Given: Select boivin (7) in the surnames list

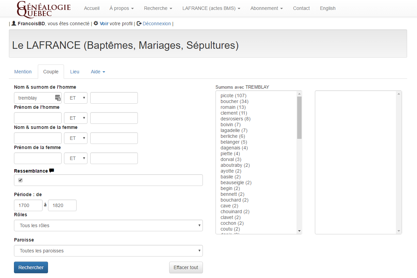Looking at the screenshot, I should (231, 125).
